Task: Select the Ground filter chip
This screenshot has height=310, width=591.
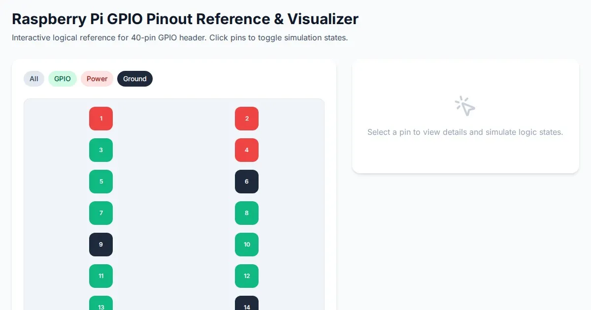Action: [135, 79]
